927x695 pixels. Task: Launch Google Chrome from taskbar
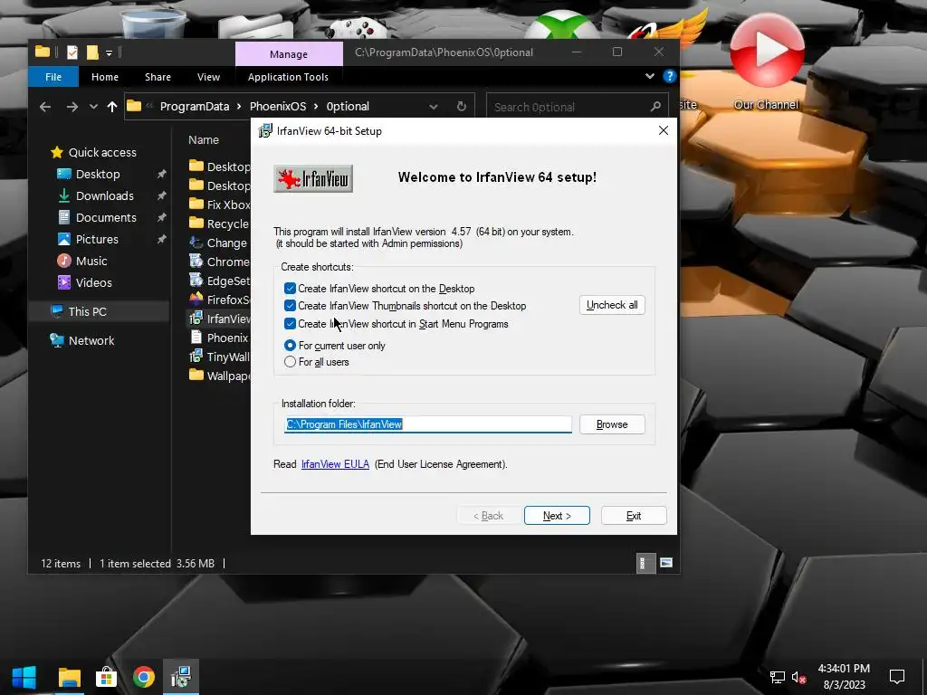click(144, 677)
